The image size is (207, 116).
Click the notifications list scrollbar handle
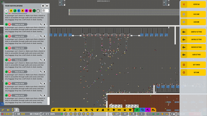coord(48,101)
